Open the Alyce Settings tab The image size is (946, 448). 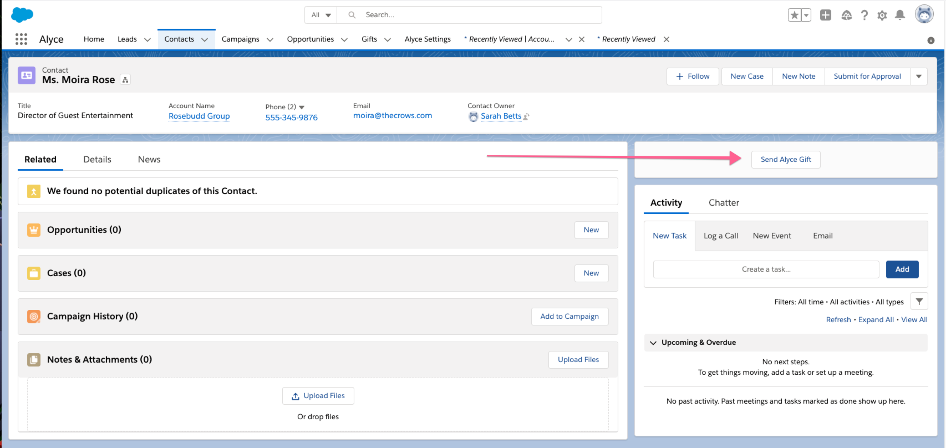[428, 39]
